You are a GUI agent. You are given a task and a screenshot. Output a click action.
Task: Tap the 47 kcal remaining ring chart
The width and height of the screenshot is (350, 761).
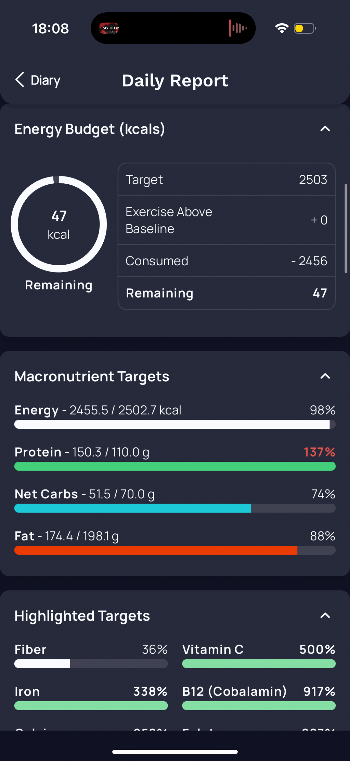click(x=59, y=224)
